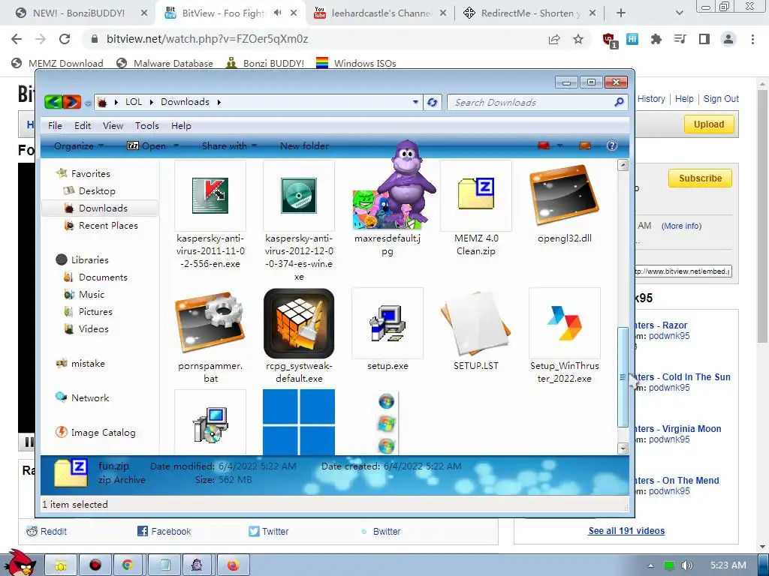Open the See all 191 videos link

coord(626,531)
